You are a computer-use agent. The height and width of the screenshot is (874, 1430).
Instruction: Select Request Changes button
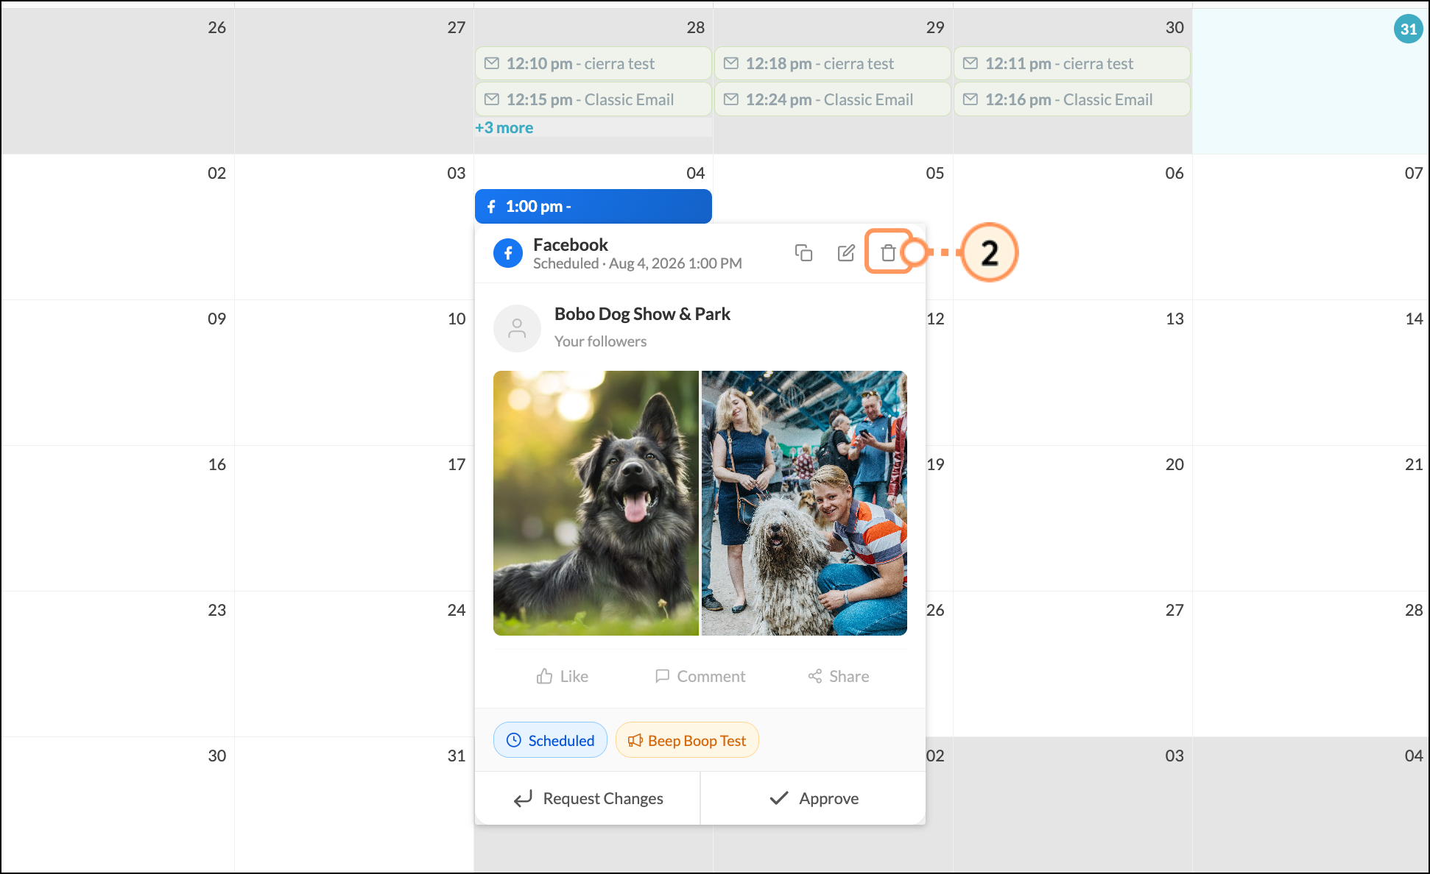(x=588, y=798)
